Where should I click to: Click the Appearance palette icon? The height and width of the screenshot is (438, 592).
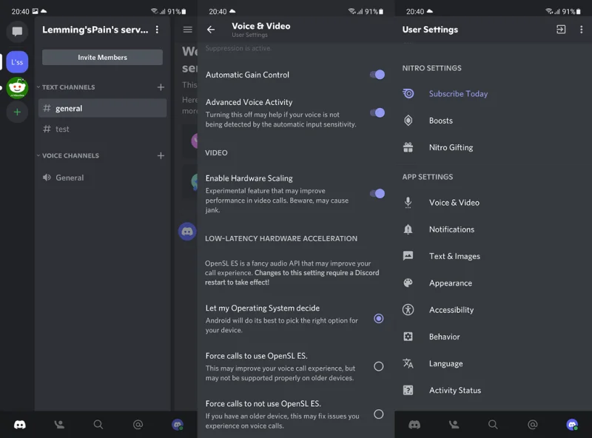click(x=408, y=283)
